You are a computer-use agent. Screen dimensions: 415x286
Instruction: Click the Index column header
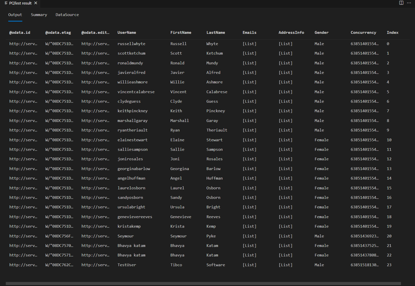pyautogui.click(x=392, y=33)
